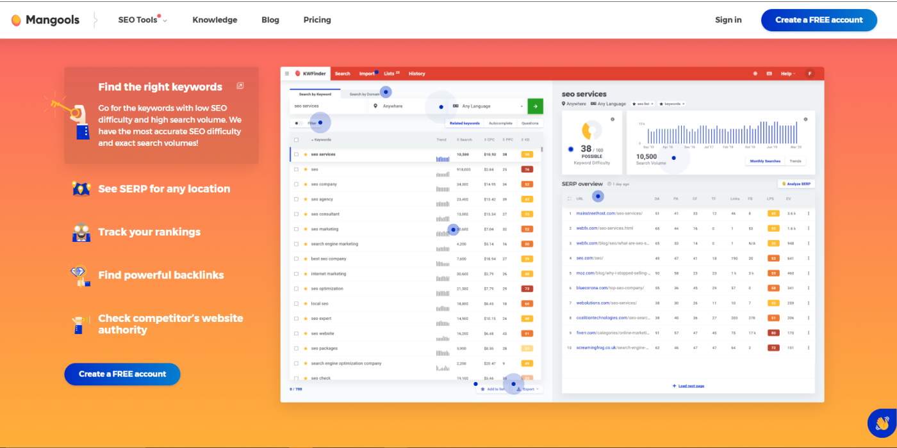Switch chart to Trends
897x448 pixels.
[x=795, y=161]
